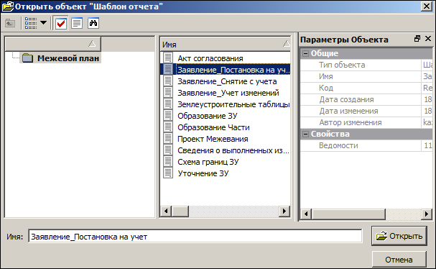Select Землеустроительные таблицы
The width and height of the screenshot is (436, 269).
coord(233,104)
